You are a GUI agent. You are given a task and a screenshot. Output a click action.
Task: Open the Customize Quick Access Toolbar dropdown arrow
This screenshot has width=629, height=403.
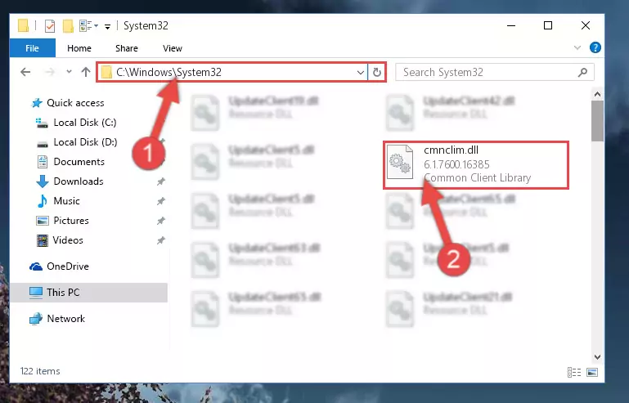(107, 26)
